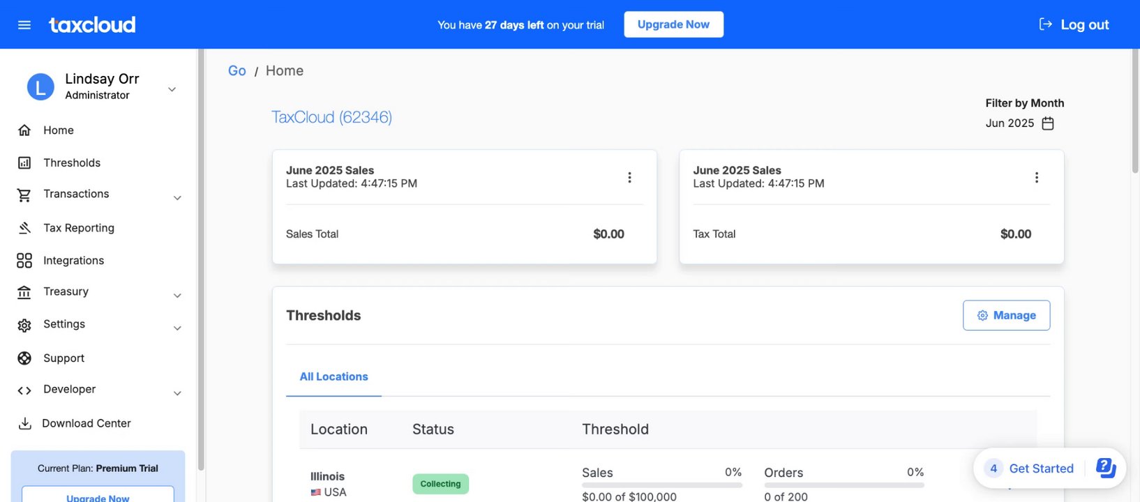Expand the Developer submenu chevron
This screenshot has height=502, width=1140.
[x=177, y=393]
